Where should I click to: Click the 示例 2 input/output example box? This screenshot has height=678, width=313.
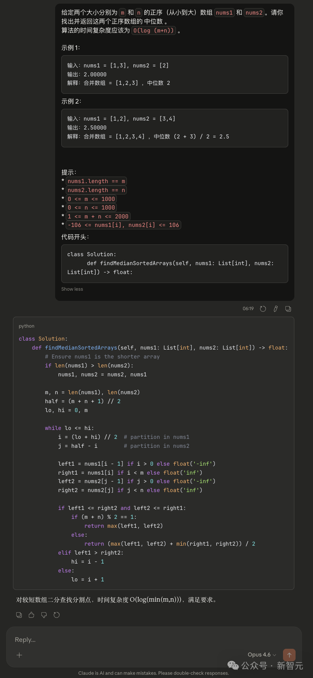pyautogui.click(x=174, y=128)
